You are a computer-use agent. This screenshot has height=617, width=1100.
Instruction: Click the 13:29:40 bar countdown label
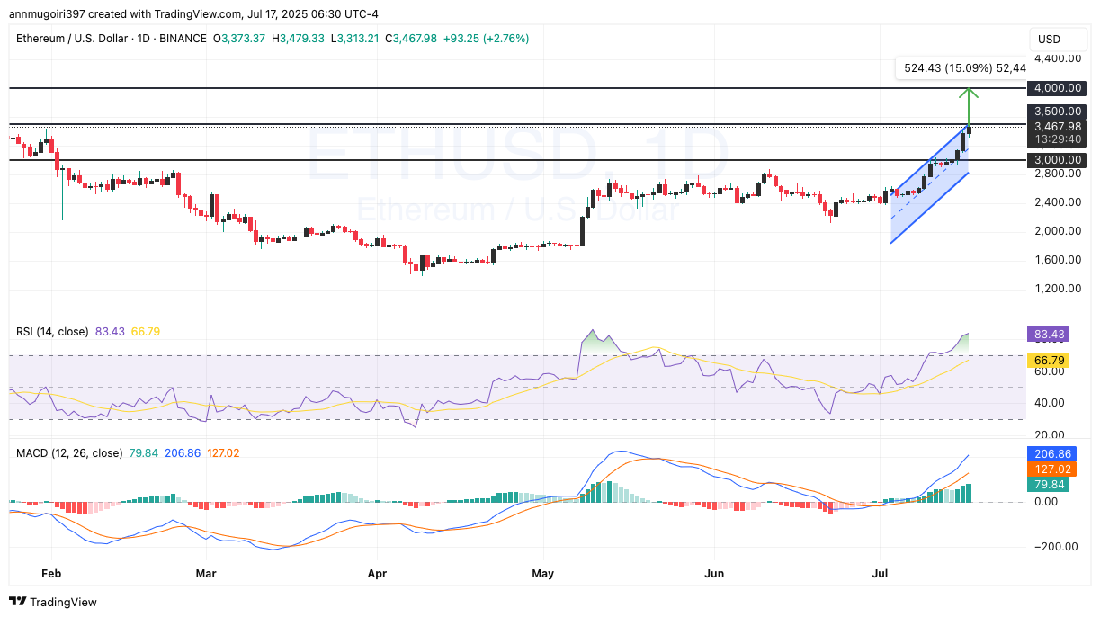[1058, 139]
